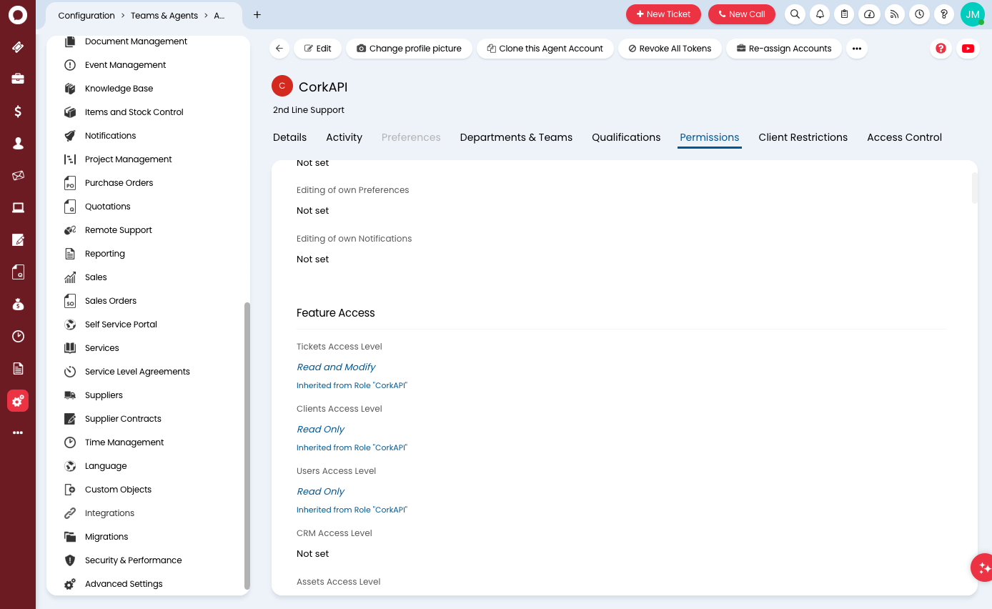The height and width of the screenshot is (609, 992).
Task: Click Re-assign Accounts
Action: click(x=784, y=49)
